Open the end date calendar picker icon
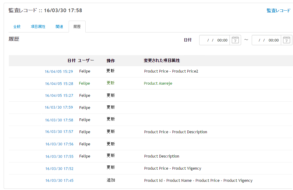The width and height of the screenshot is (293, 190). pos(286,40)
